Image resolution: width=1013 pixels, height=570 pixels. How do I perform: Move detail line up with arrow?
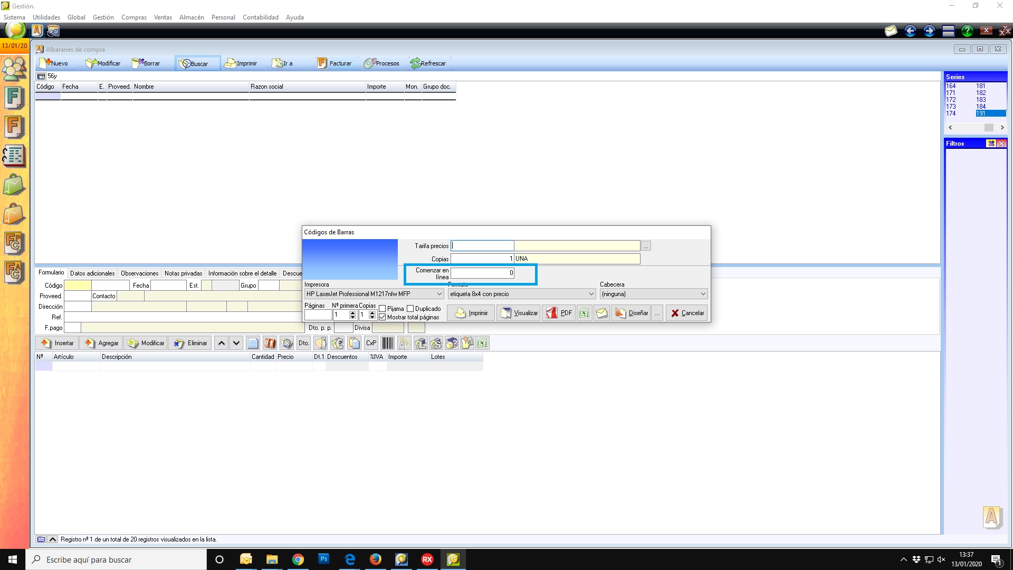pos(222,343)
